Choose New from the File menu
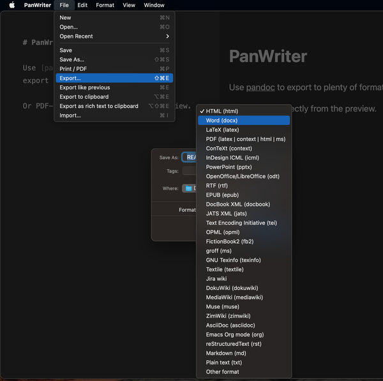Screen dimensions: 383x381 [114, 18]
